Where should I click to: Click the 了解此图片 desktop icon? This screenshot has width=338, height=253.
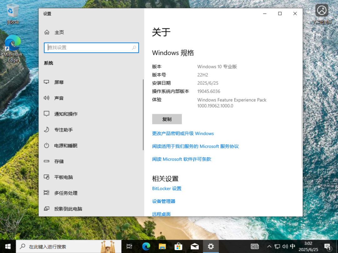point(322,13)
